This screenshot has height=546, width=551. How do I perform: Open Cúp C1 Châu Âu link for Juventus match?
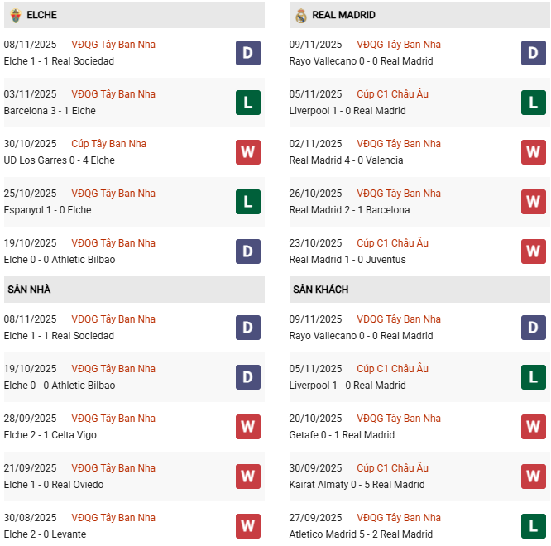point(392,243)
